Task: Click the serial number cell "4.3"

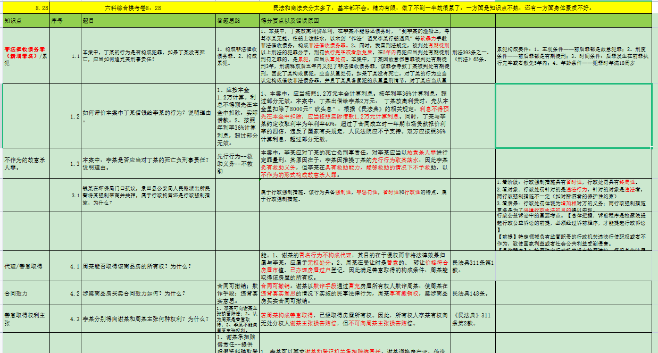Action: [65, 319]
